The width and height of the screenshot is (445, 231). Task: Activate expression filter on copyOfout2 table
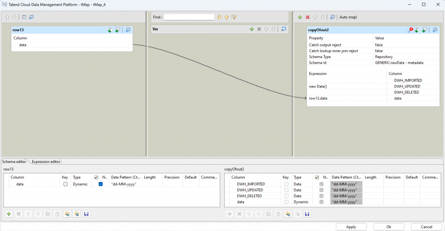coord(425,30)
